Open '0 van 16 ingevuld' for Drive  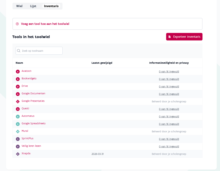click(169, 86)
